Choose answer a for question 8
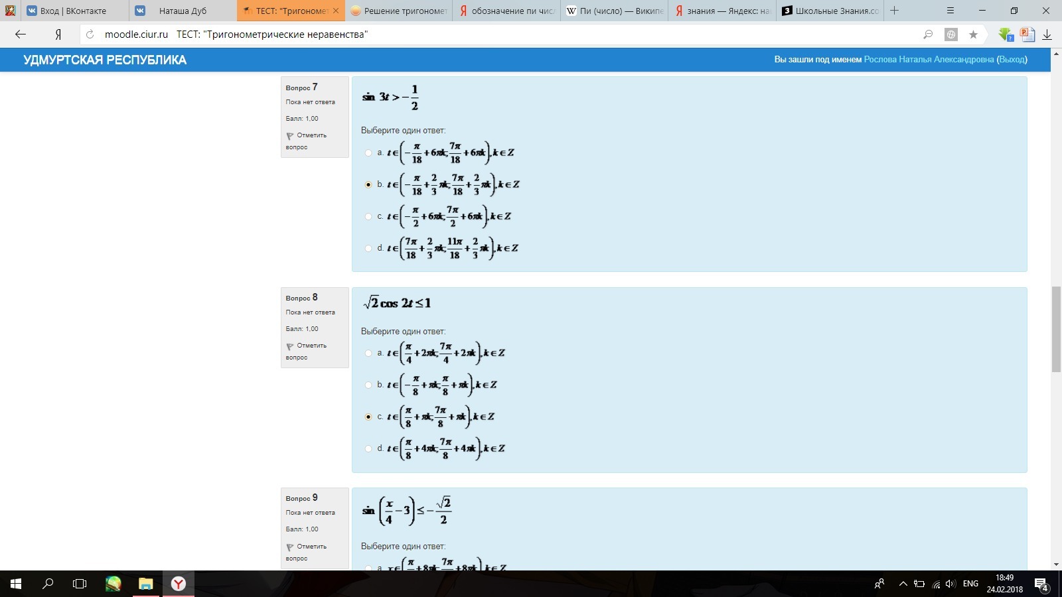Screen dimensions: 1062x597 tap(368, 353)
